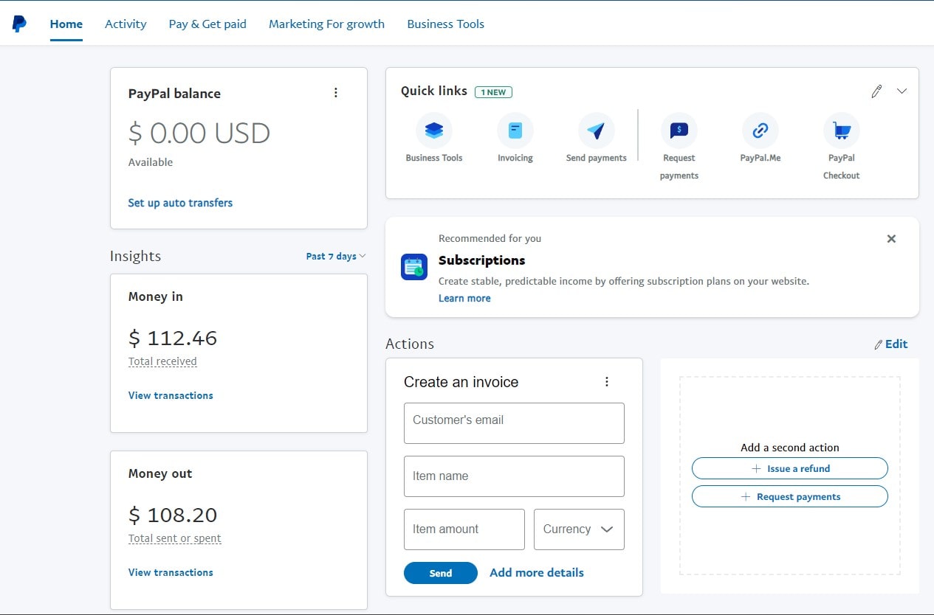Screen dimensions: 934x615
Task: Open the Create an invoice options menu
Action: pos(607,381)
